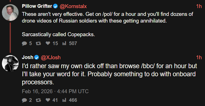Open Pillow Grifter's profile avatar
205x106 pixels.
(10, 13)
